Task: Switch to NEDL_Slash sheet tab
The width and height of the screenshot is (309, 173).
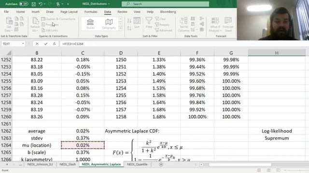Action: (x=68, y=164)
